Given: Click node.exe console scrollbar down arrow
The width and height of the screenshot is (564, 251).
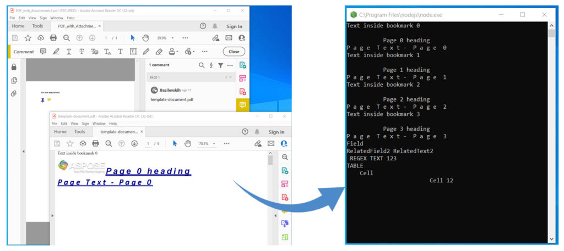Looking at the screenshot, I should pyautogui.click(x=552, y=239).
